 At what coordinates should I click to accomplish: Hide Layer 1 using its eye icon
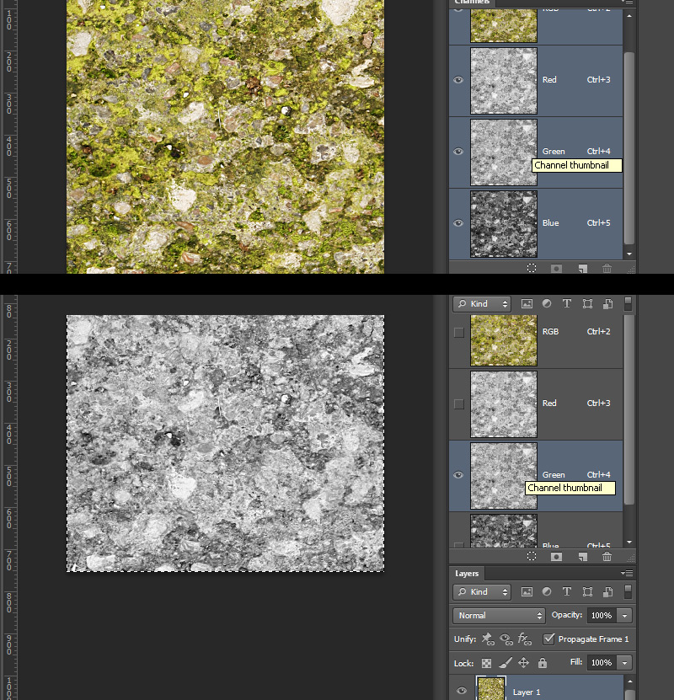pyautogui.click(x=462, y=691)
